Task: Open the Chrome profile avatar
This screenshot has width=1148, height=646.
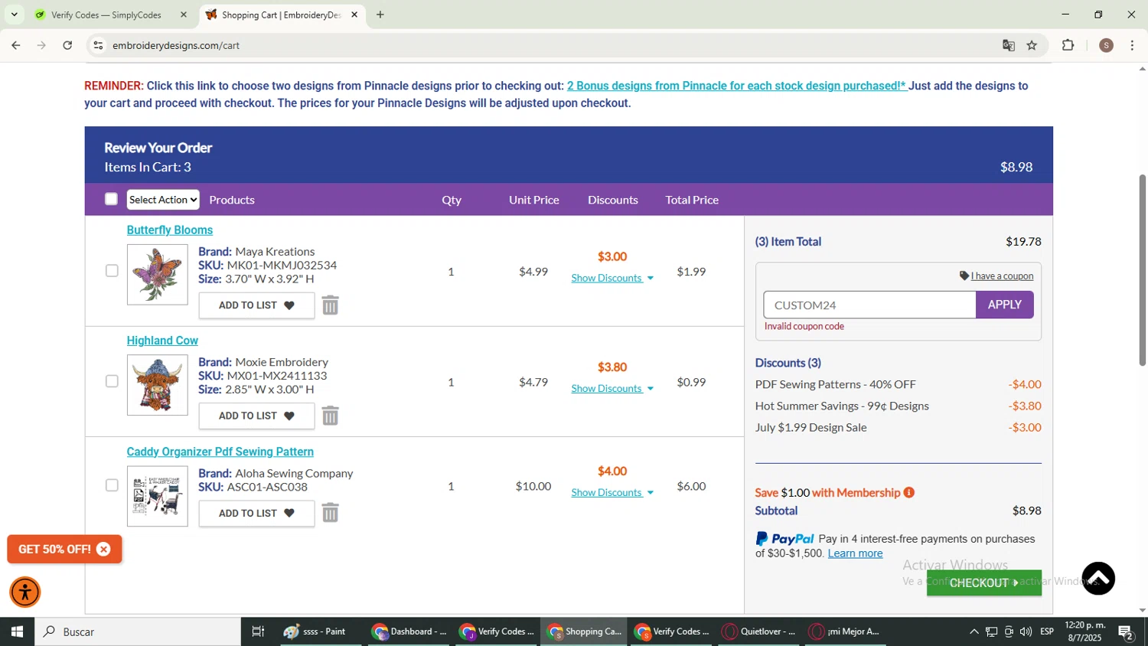Action: [x=1106, y=45]
